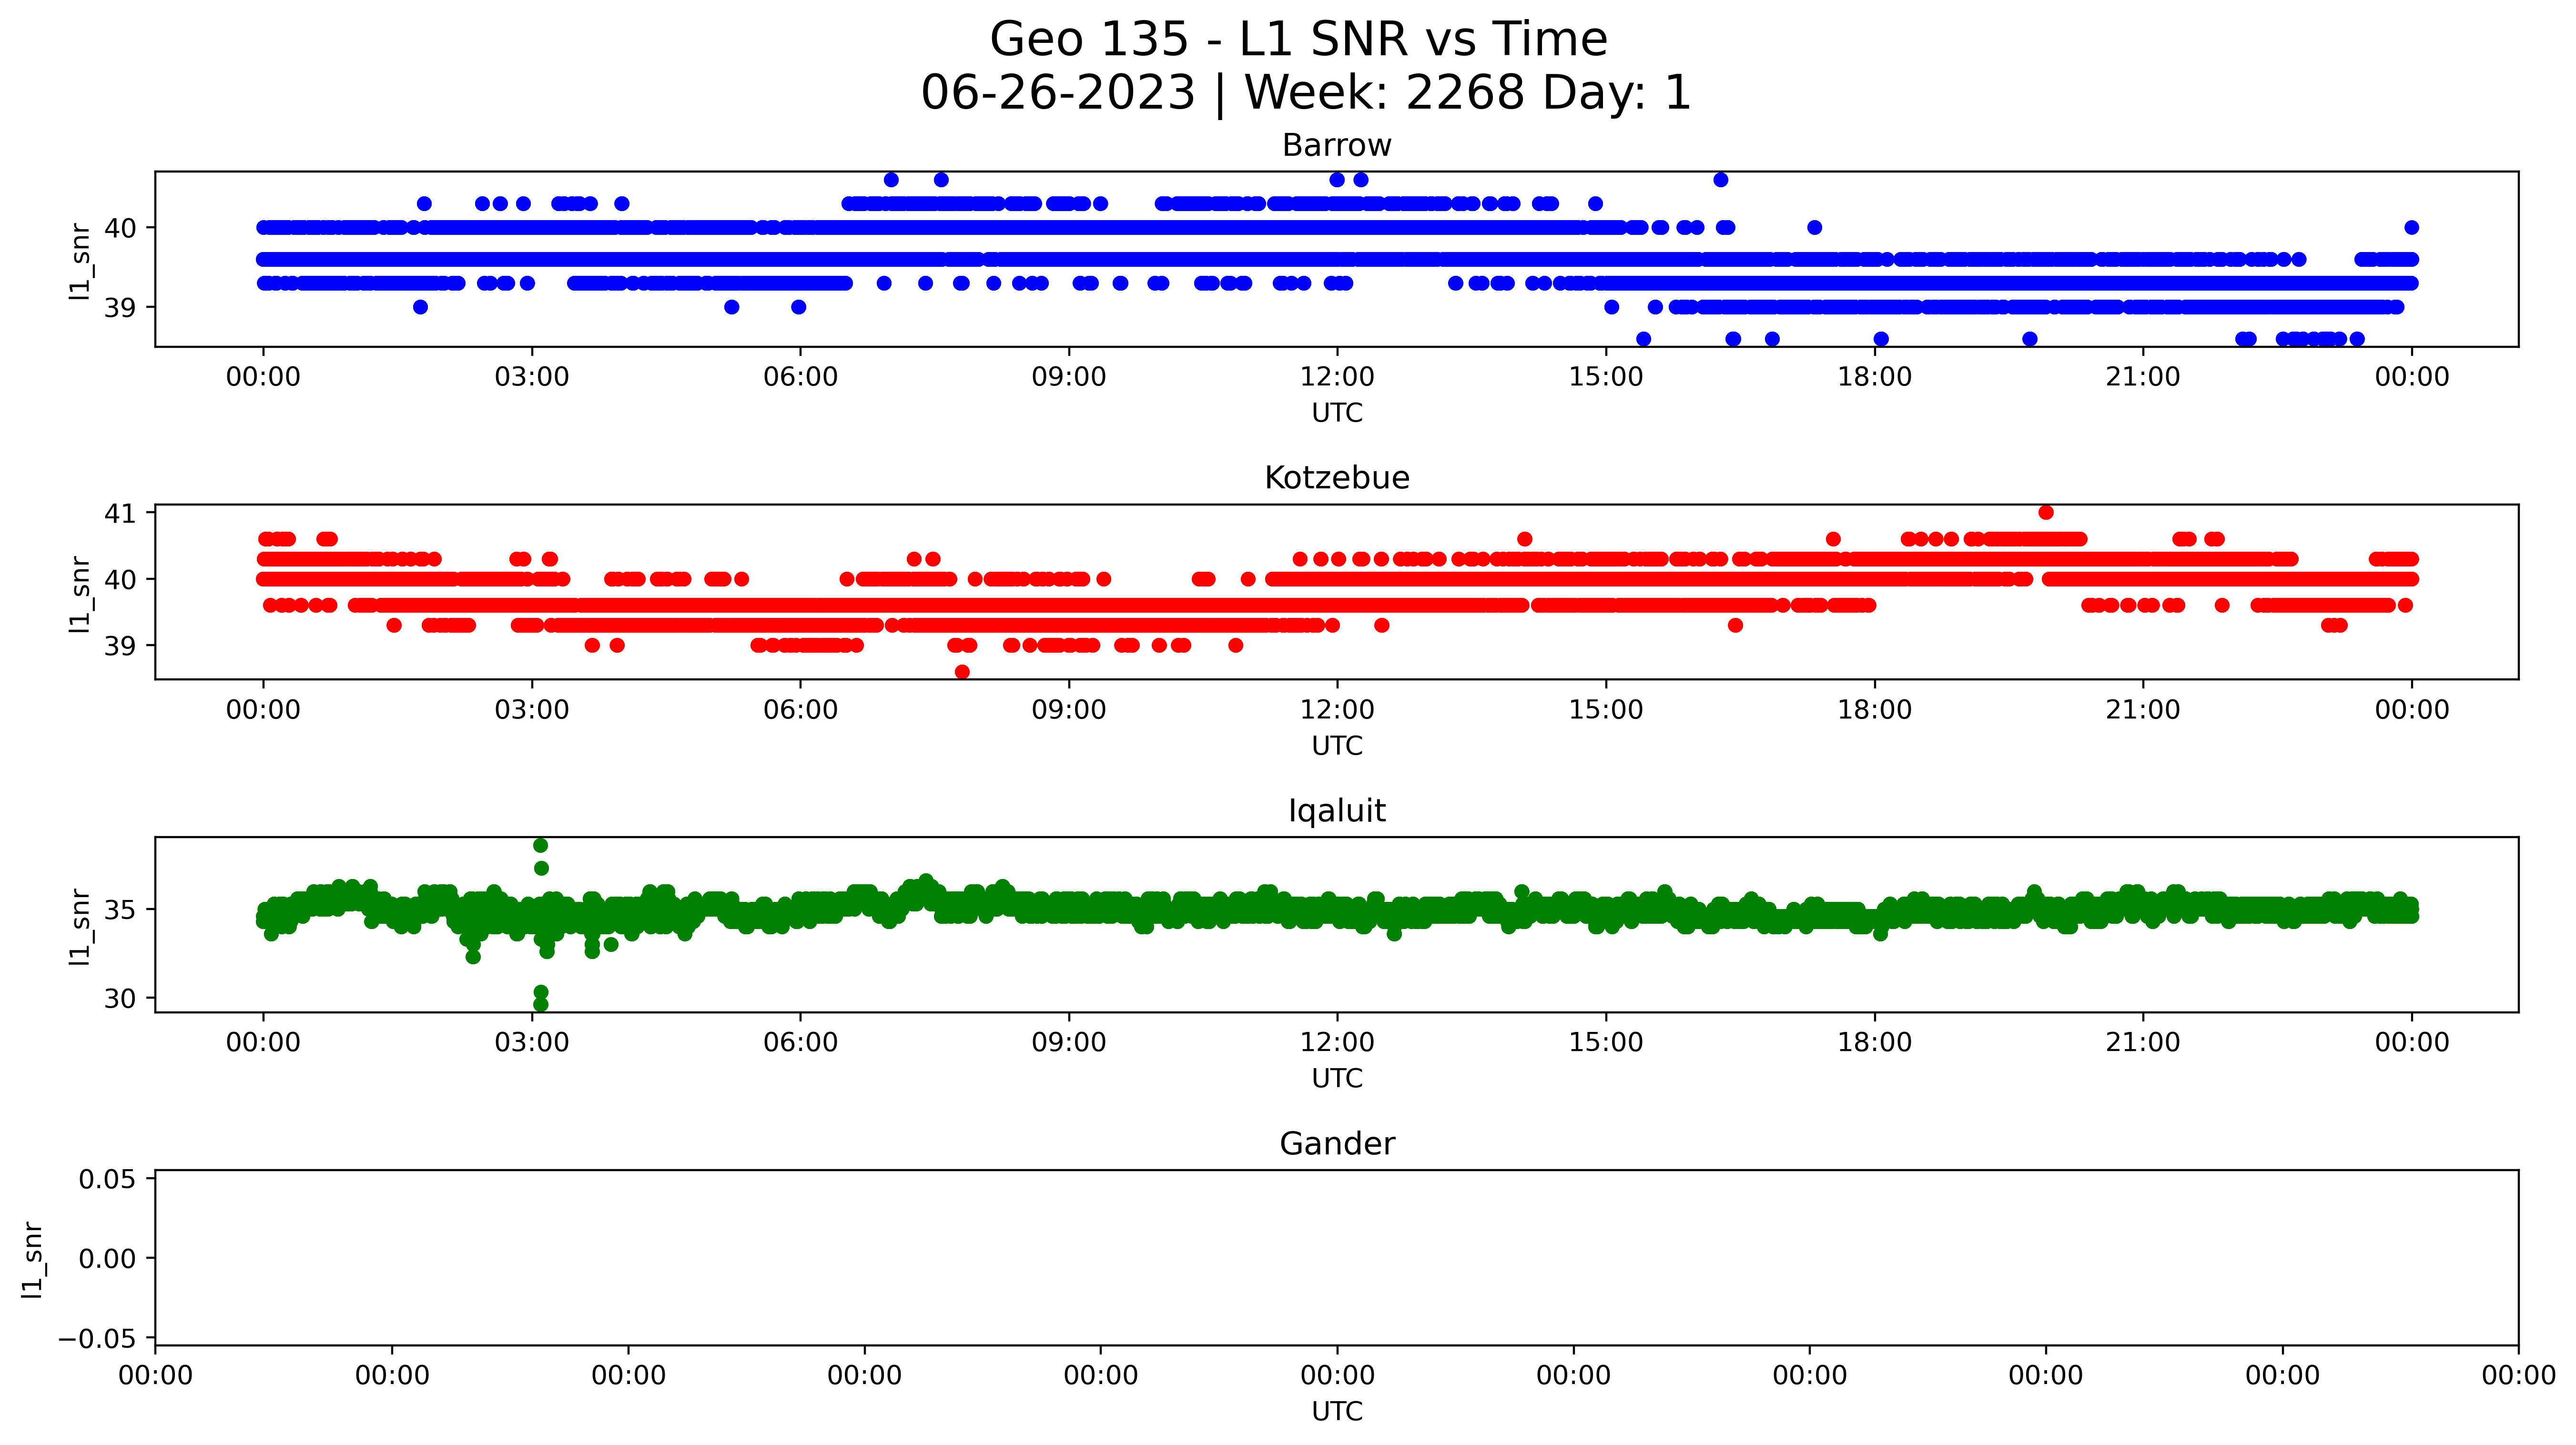The width and height of the screenshot is (2576, 1445).
Task: Click the lowest green outlier near 30 in Iqaluit
Action: tap(540, 1004)
